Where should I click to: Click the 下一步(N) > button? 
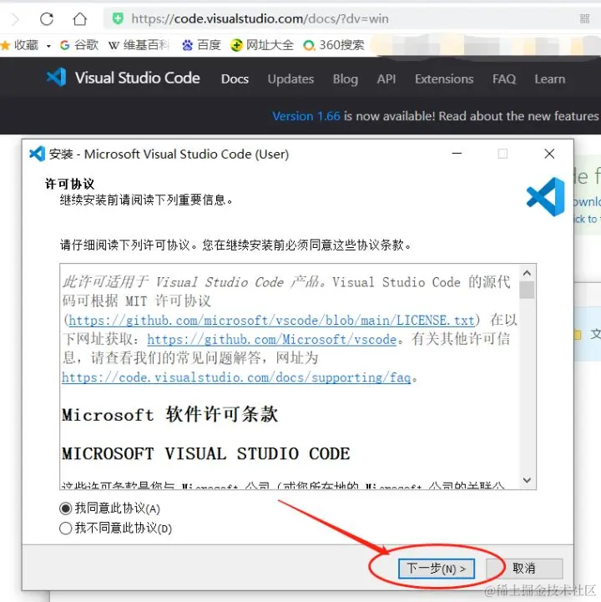(x=437, y=569)
